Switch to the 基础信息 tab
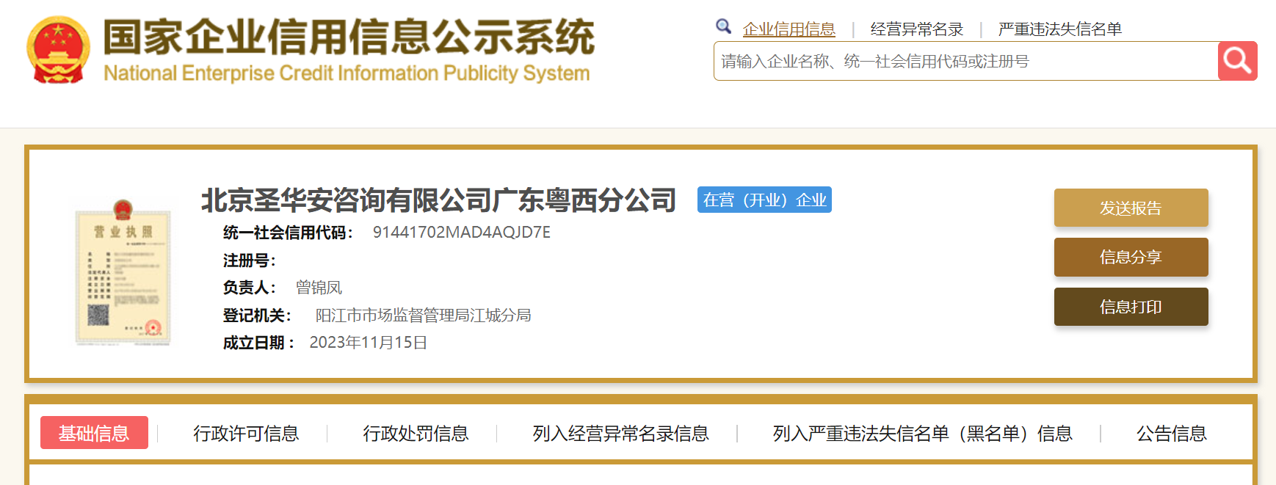The width and height of the screenshot is (1276, 485). pyautogui.click(x=94, y=433)
